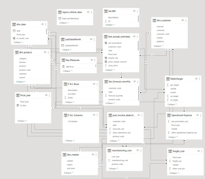
Task: Click the LastSalesMonth table icon
Action: (63, 39)
